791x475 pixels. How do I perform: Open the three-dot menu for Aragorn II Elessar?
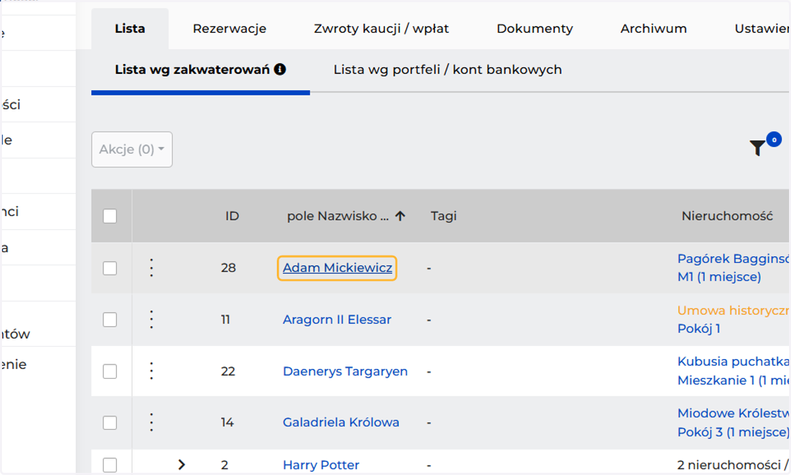(x=152, y=320)
